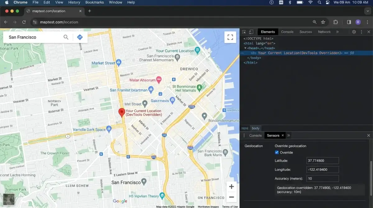This screenshot has width=373, height=208.
Task: Select the Sensors drawer tab
Action: pyautogui.click(x=273, y=135)
